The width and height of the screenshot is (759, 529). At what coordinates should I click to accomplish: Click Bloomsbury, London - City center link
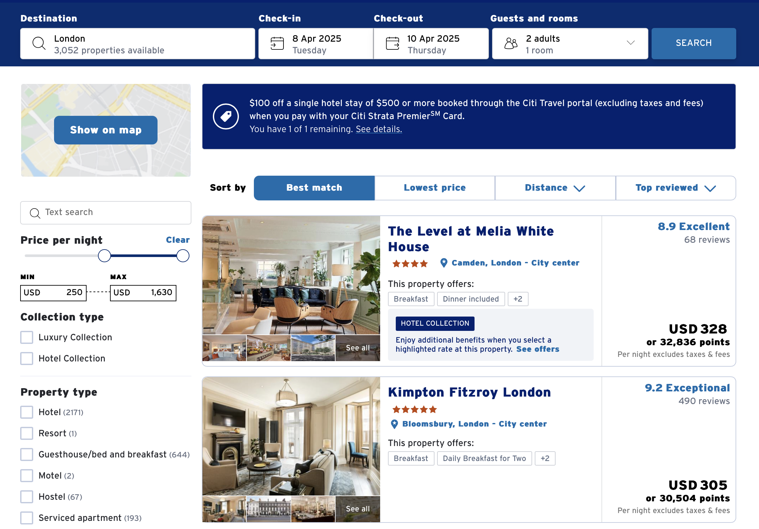[475, 424]
